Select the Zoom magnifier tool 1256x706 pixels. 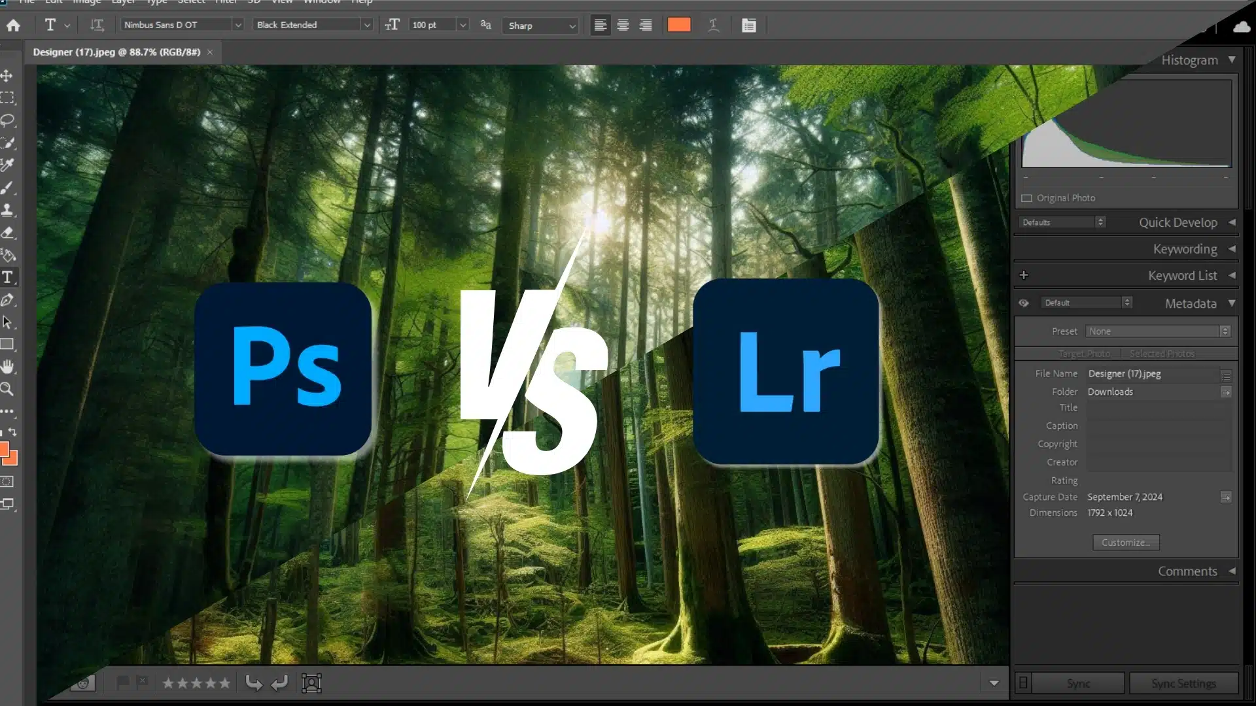7,389
